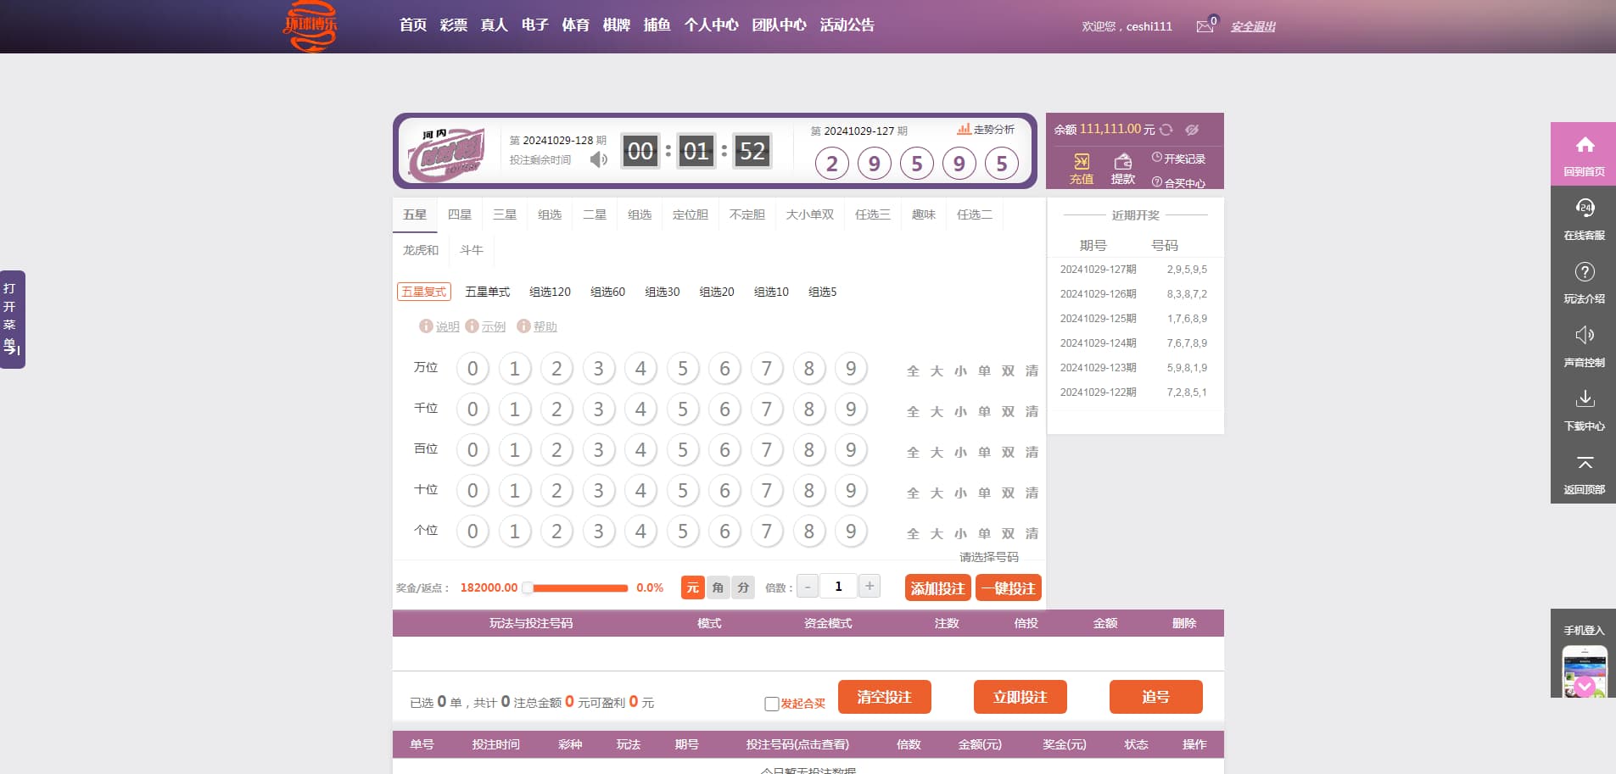This screenshot has width=1616, height=774.
Task: Click the 立即投注 button
Action: pos(1020,697)
